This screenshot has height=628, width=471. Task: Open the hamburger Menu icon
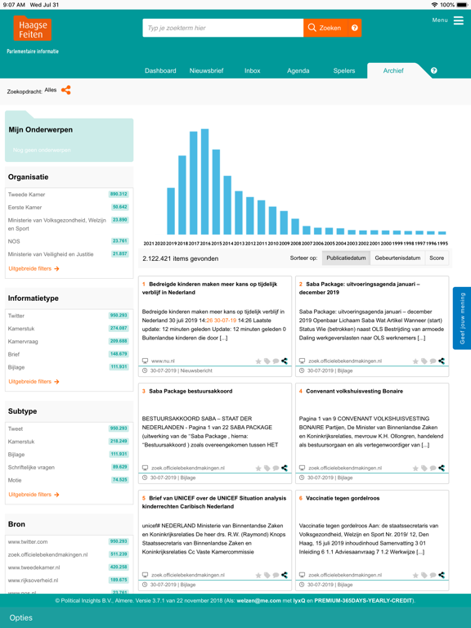click(458, 20)
